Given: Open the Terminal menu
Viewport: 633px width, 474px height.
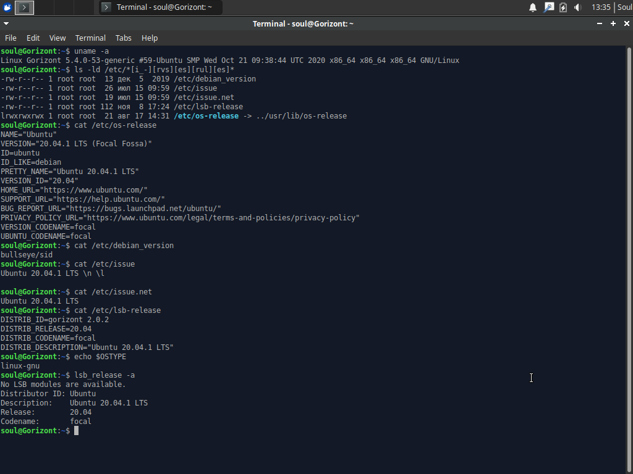Looking at the screenshot, I should 90,38.
